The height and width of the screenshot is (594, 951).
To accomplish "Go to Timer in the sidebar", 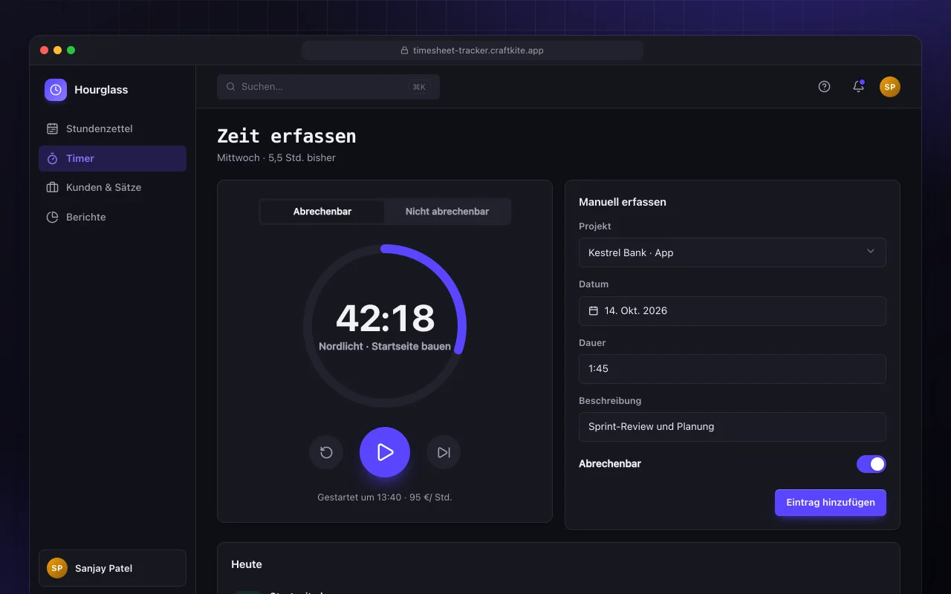I will pyautogui.click(x=112, y=158).
